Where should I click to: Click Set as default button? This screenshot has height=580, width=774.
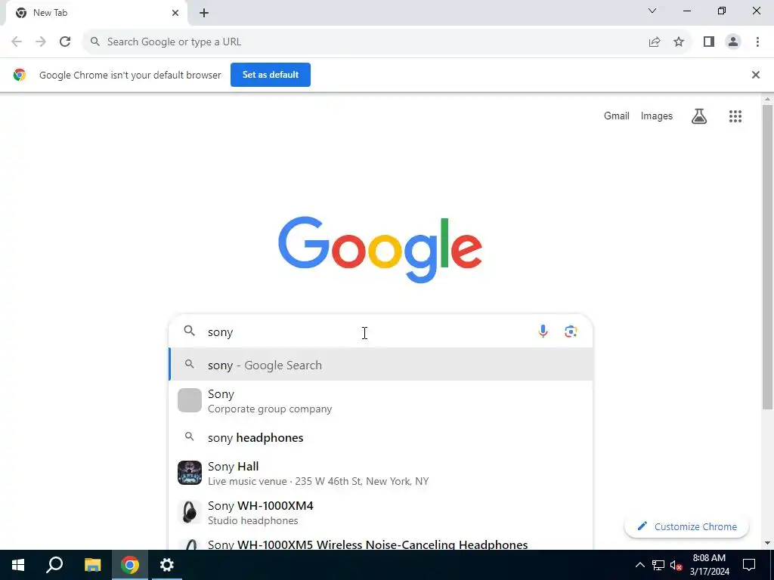pos(271,75)
